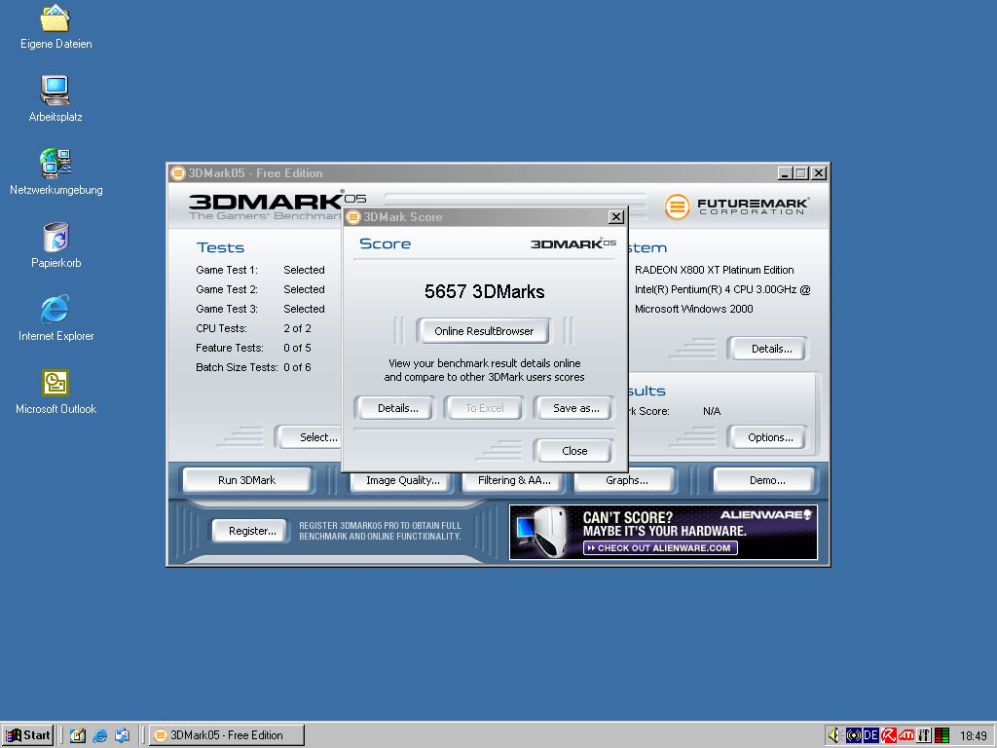
Task: Launch Internet Explorer from quick launch bar
Action: pos(100,735)
